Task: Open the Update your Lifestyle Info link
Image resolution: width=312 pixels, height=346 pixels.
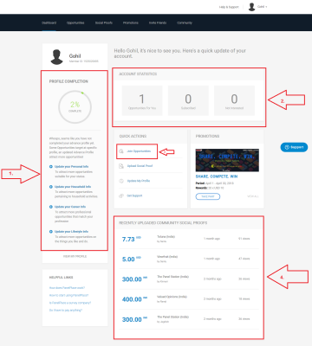Action: (x=71, y=232)
